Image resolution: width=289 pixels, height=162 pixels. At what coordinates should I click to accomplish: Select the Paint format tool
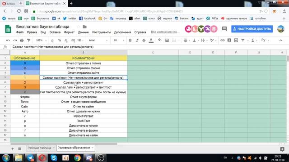[28, 40]
